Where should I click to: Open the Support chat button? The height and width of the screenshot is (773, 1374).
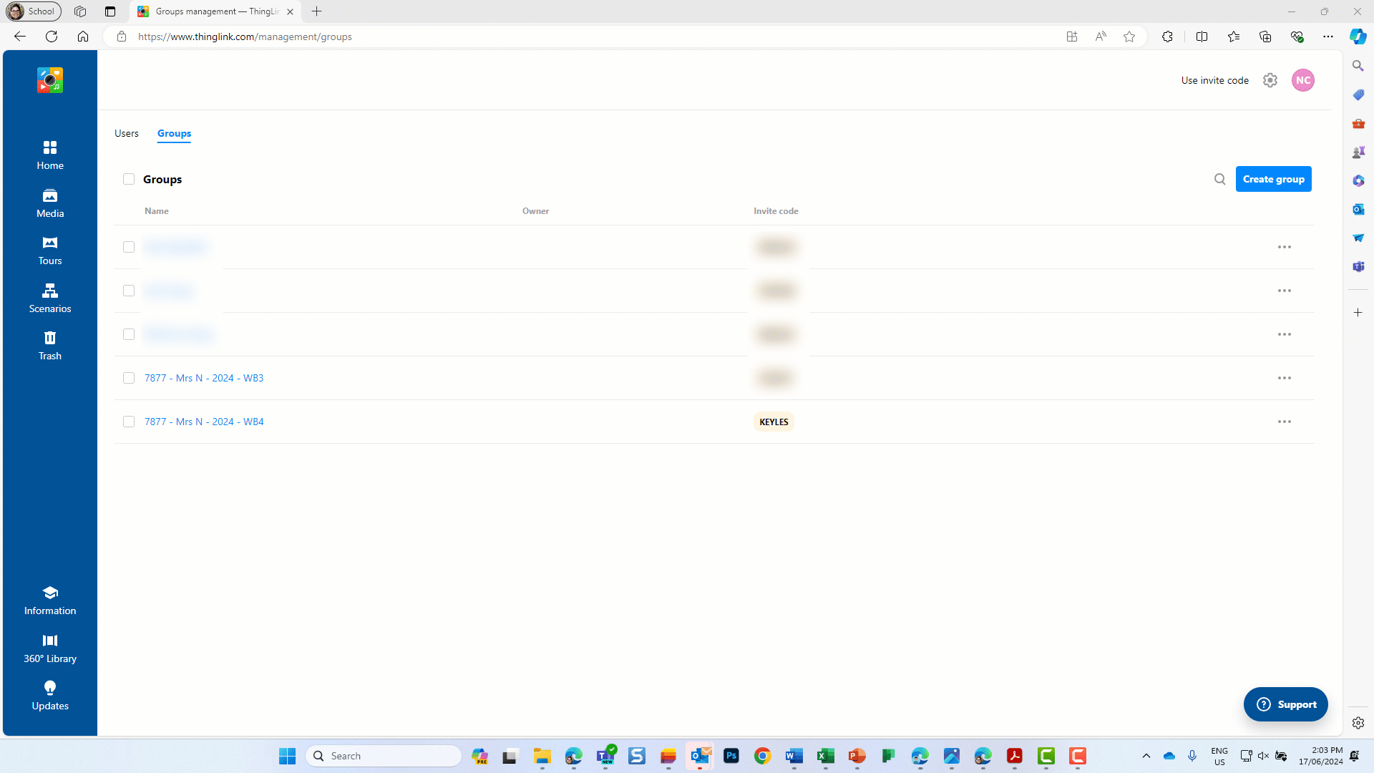click(x=1286, y=704)
